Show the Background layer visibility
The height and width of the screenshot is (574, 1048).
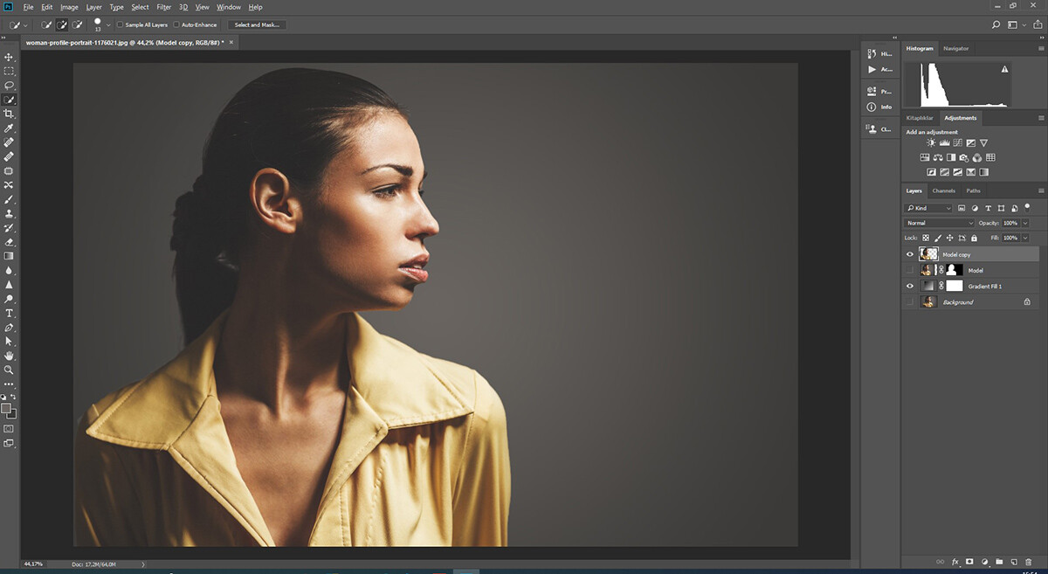[909, 302]
